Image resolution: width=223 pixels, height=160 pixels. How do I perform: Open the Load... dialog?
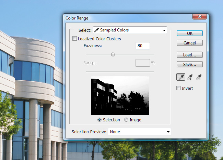(190, 55)
